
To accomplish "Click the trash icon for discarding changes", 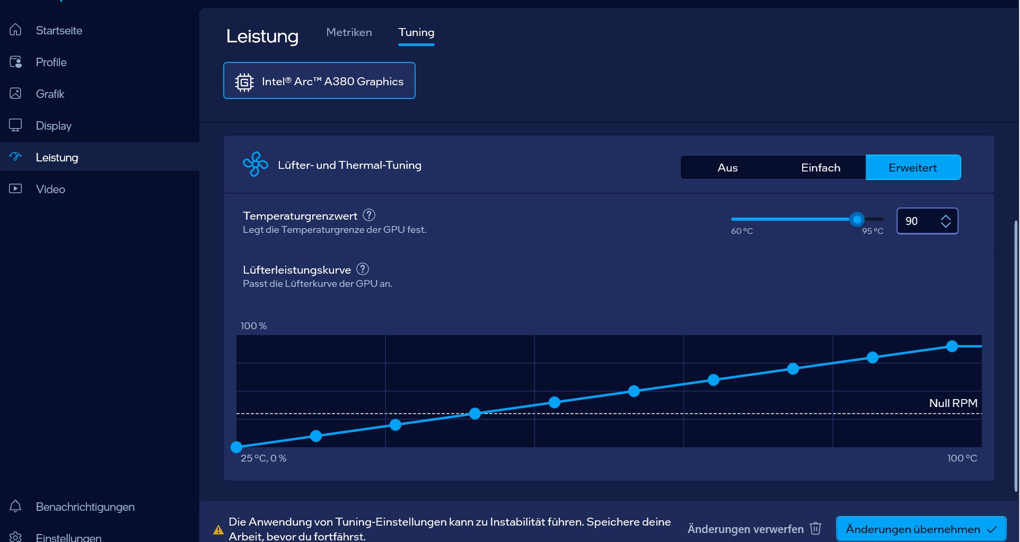I will [815, 528].
